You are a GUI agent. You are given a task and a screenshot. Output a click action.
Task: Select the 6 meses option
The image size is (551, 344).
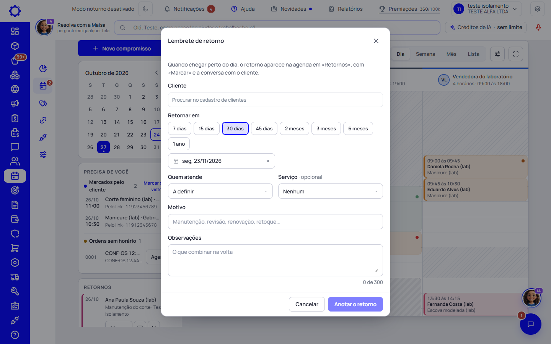click(358, 128)
